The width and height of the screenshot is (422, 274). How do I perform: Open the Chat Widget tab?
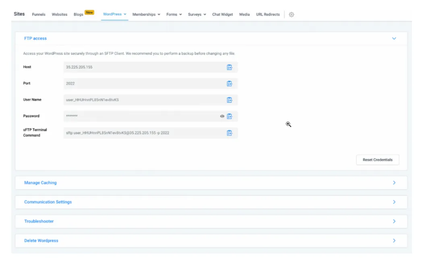[223, 15]
